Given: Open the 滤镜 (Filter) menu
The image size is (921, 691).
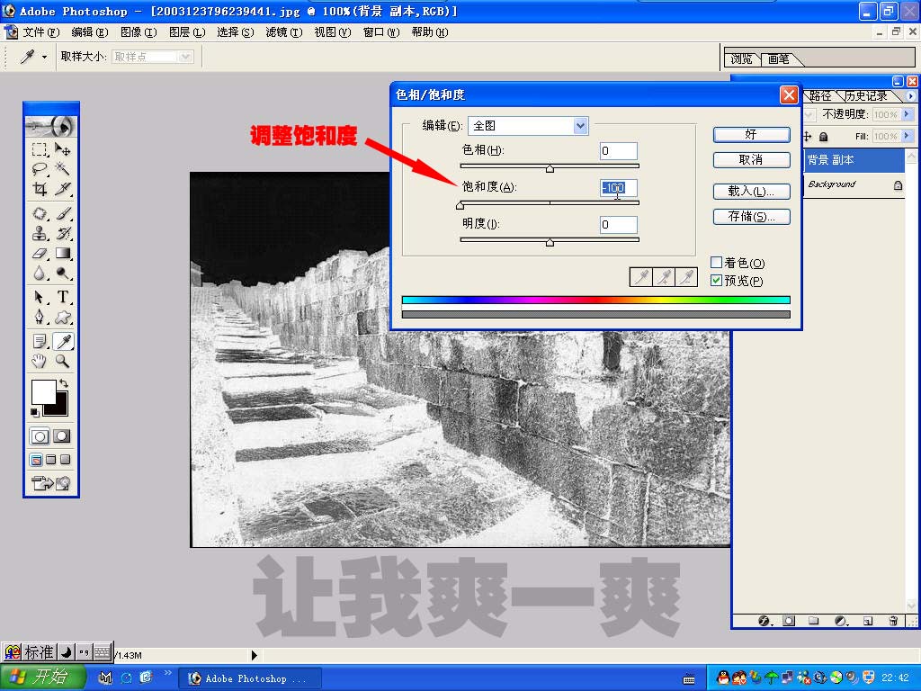Looking at the screenshot, I should [x=283, y=32].
